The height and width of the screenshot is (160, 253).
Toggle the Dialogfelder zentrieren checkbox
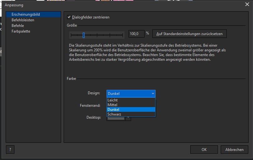[69, 17]
